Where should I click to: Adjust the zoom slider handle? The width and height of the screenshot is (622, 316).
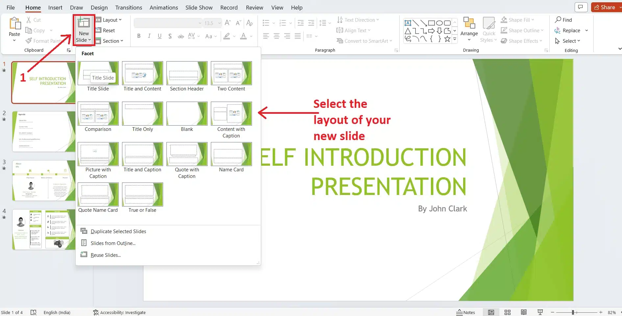tap(573, 312)
